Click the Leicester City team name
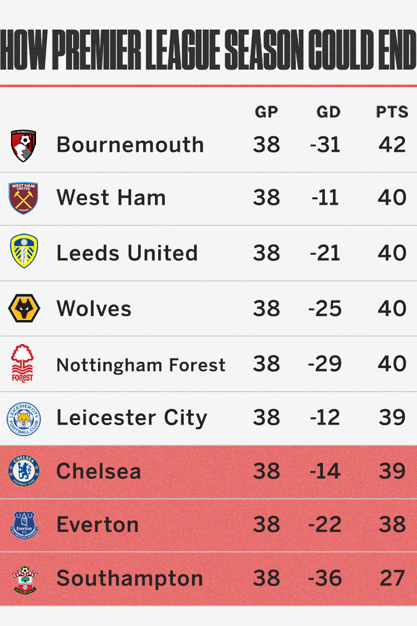 (132, 419)
